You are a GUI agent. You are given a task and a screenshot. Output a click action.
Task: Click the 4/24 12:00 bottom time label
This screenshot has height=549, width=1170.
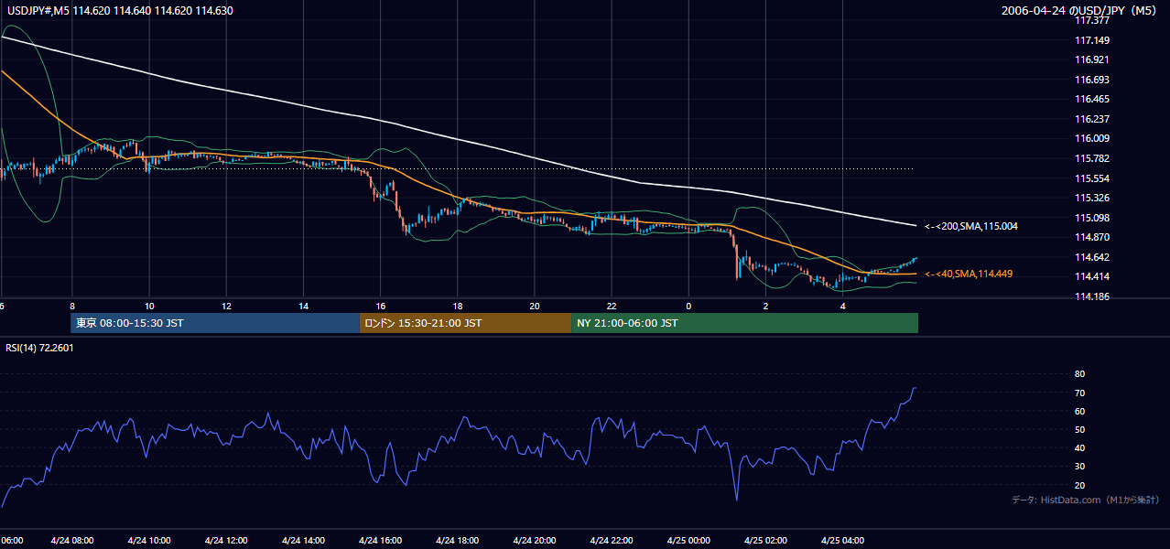click(226, 540)
